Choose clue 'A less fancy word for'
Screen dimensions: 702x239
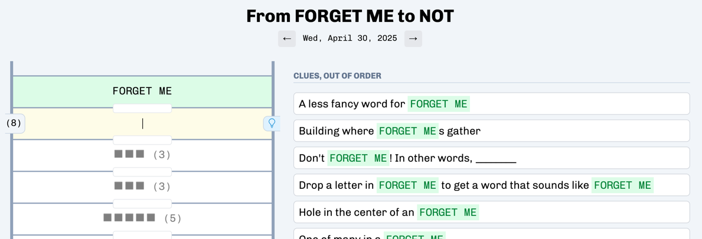tap(492, 104)
